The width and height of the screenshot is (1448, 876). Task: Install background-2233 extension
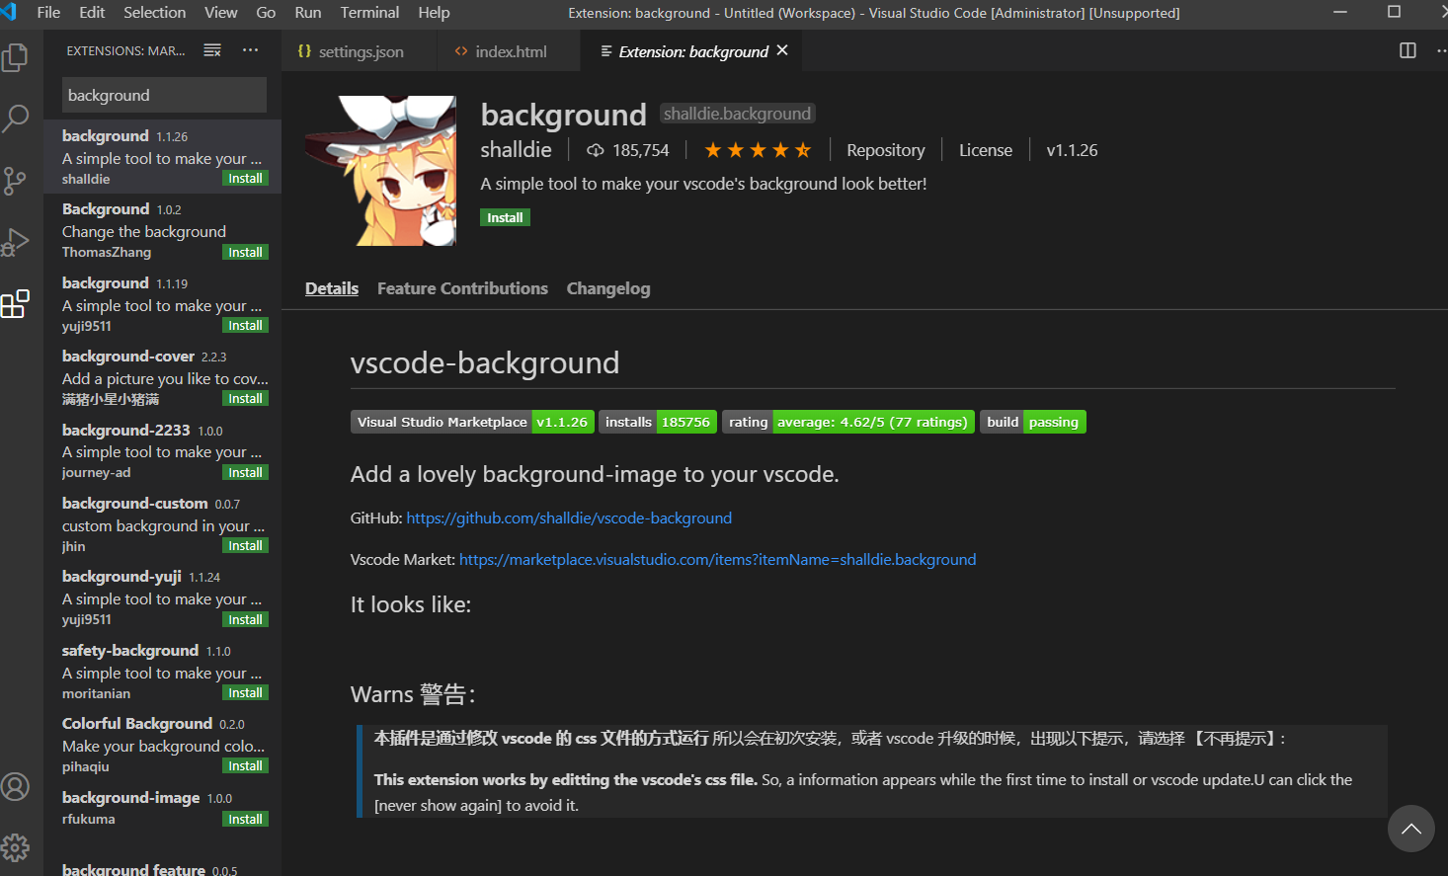(x=245, y=473)
